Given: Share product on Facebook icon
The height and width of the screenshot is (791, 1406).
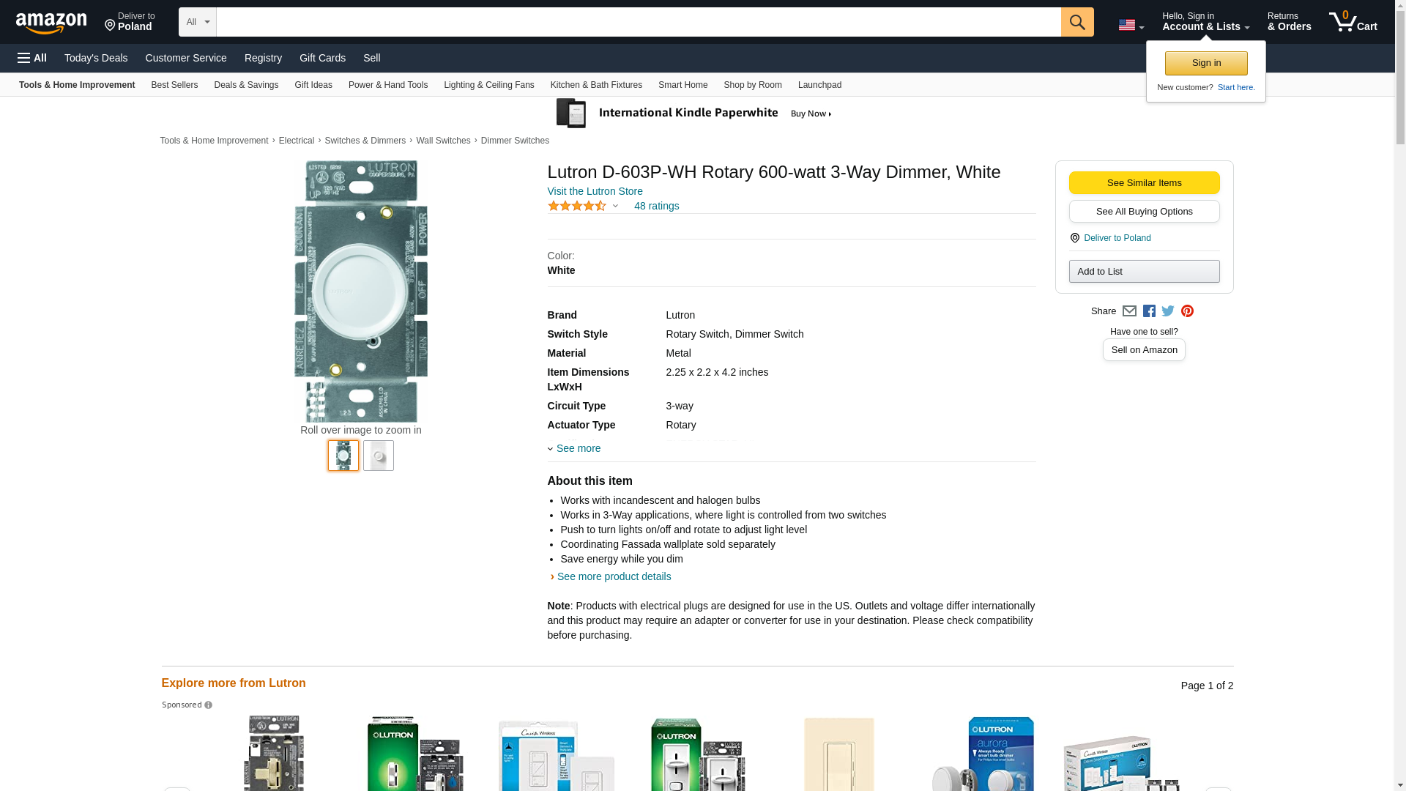Looking at the screenshot, I should point(1149,311).
